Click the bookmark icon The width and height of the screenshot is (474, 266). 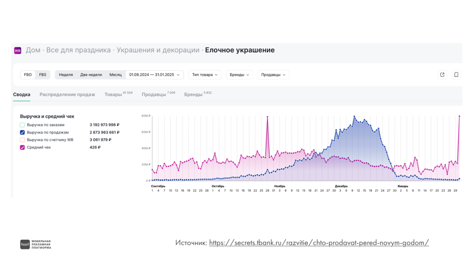[x=456, y=74]
